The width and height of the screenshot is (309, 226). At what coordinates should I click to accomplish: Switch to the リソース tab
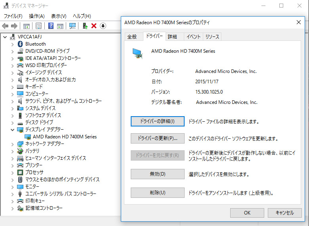[212, 37]
